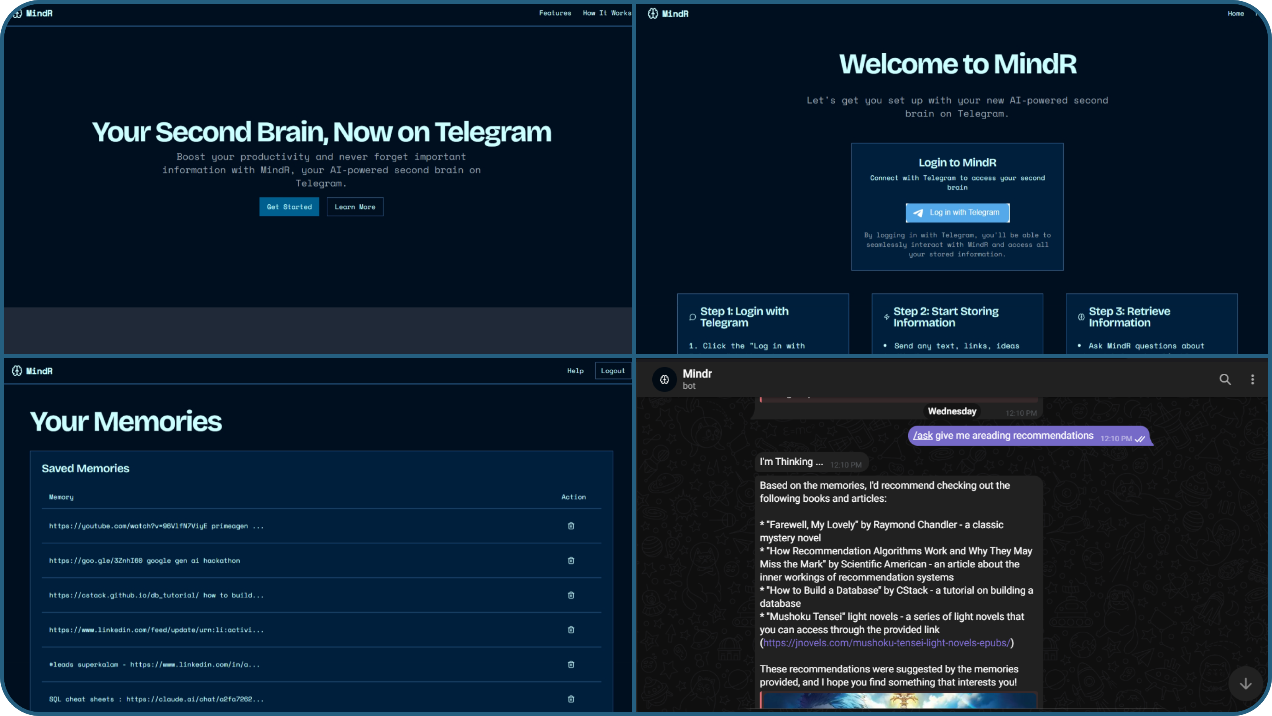
Task: Delete the youtube primeagen memory
Action: pos(571,526)
